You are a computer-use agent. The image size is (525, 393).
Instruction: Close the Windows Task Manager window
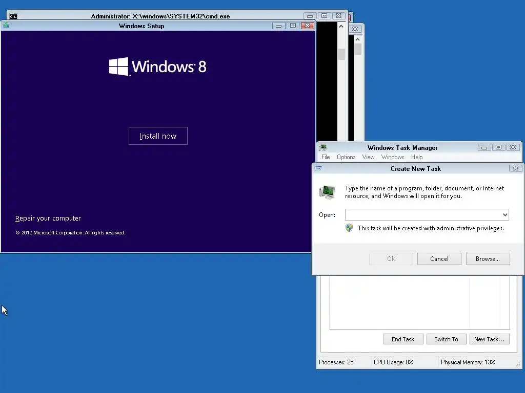tap(513, 147)
